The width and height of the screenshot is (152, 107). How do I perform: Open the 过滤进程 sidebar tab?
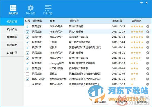click(12, 53)
